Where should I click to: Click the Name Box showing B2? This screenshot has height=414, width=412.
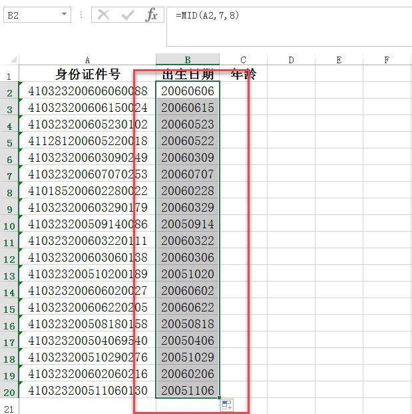tap(37, 15)
